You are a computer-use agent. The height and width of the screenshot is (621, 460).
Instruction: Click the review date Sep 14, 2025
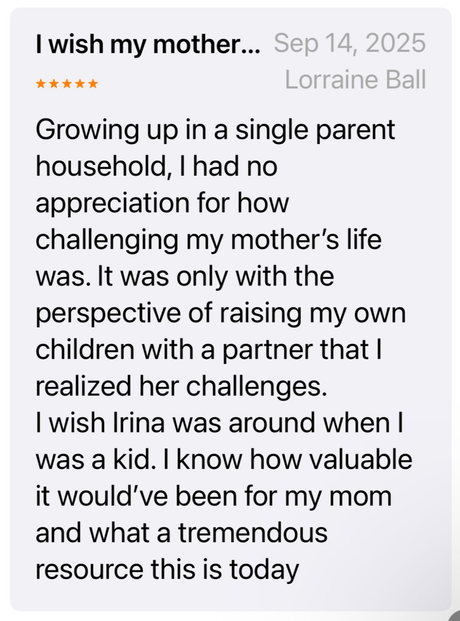pos(350,43)
